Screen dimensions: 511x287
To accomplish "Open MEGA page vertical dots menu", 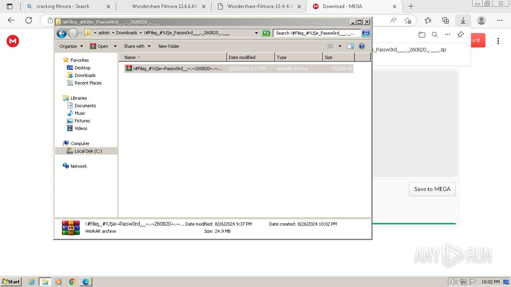I will (498, 41).
